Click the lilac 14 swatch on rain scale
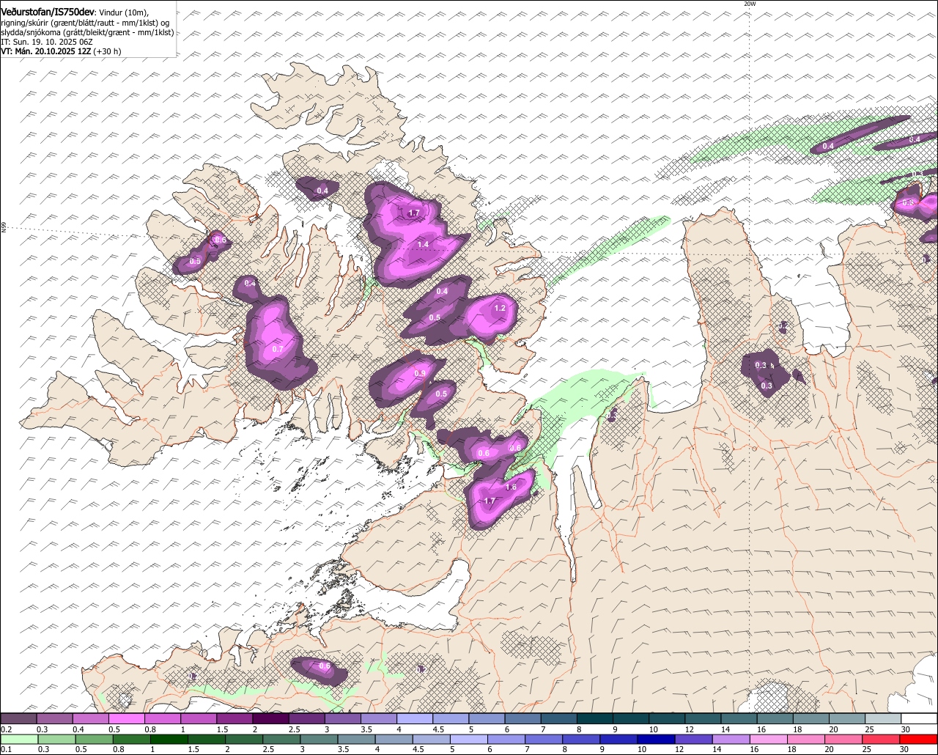Viewport: 938px width, 755px height. pos(731,739)
